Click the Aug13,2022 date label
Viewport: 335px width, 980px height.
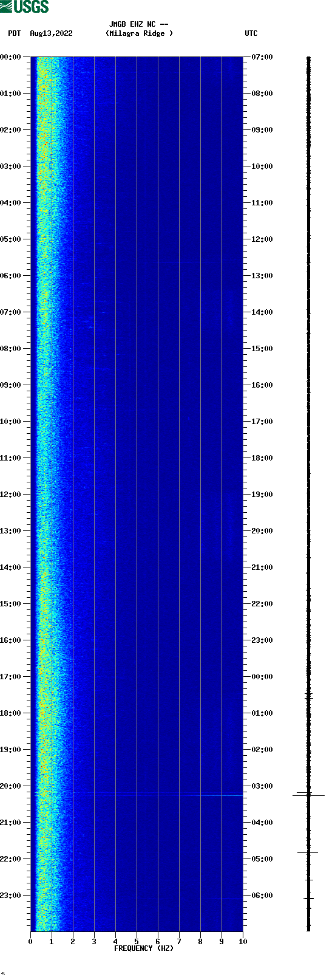(51, 33)
